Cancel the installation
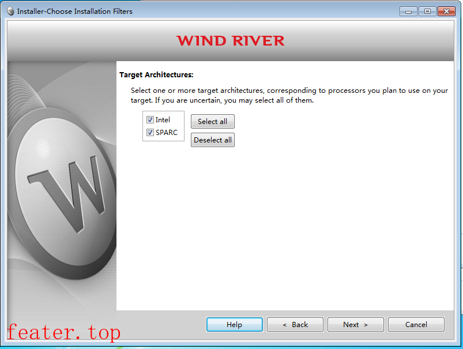This screenshot has width=463, height=349. [416, 324]
